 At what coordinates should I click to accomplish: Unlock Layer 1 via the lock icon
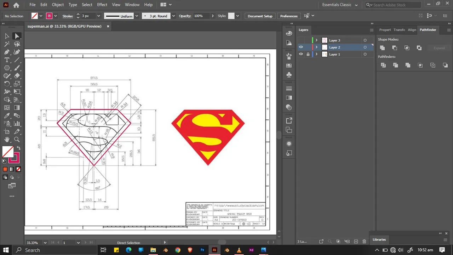click(308, 54)
